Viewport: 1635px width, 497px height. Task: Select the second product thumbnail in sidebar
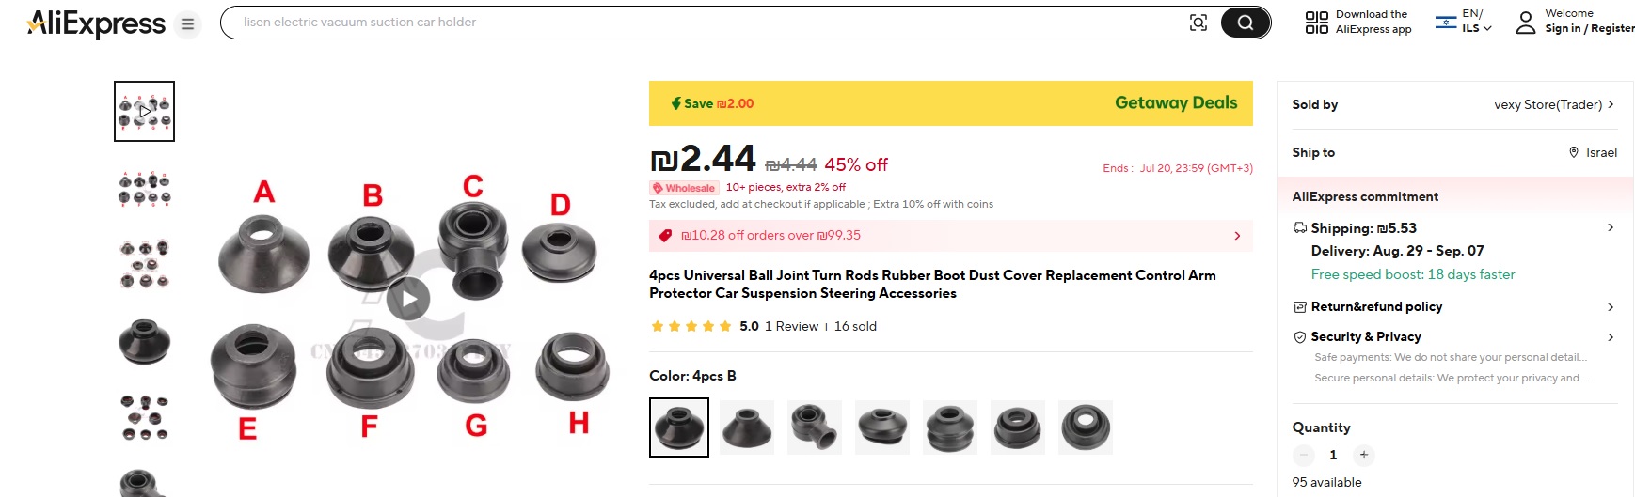coord(144,188)
